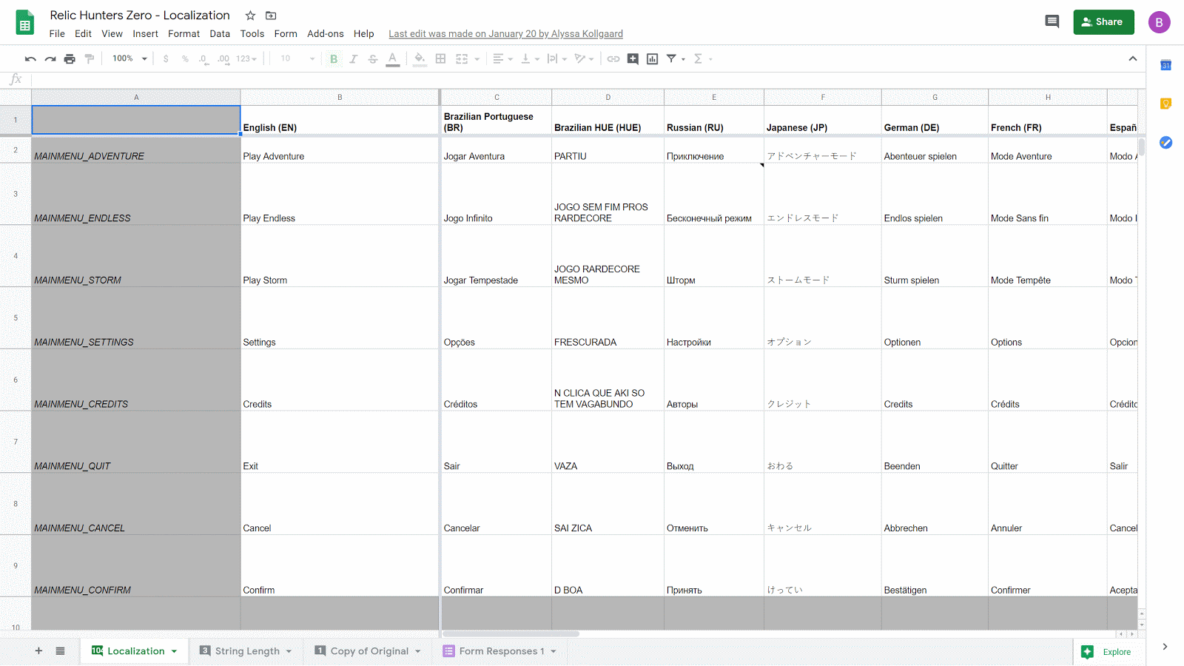This screenshot has width=1184, height=666.
Task: Click the Insert link icon
Action: [613, 58]
